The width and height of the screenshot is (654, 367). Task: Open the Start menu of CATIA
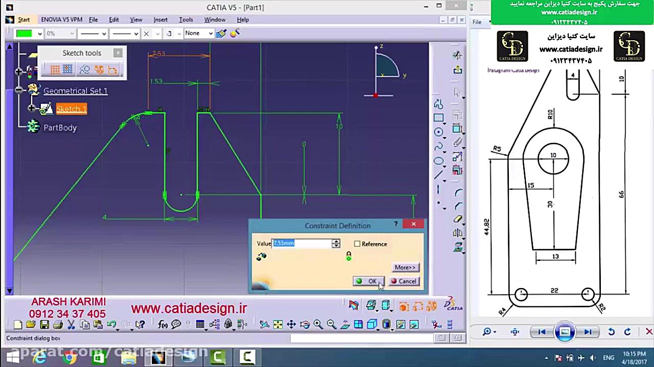point(24,19)
